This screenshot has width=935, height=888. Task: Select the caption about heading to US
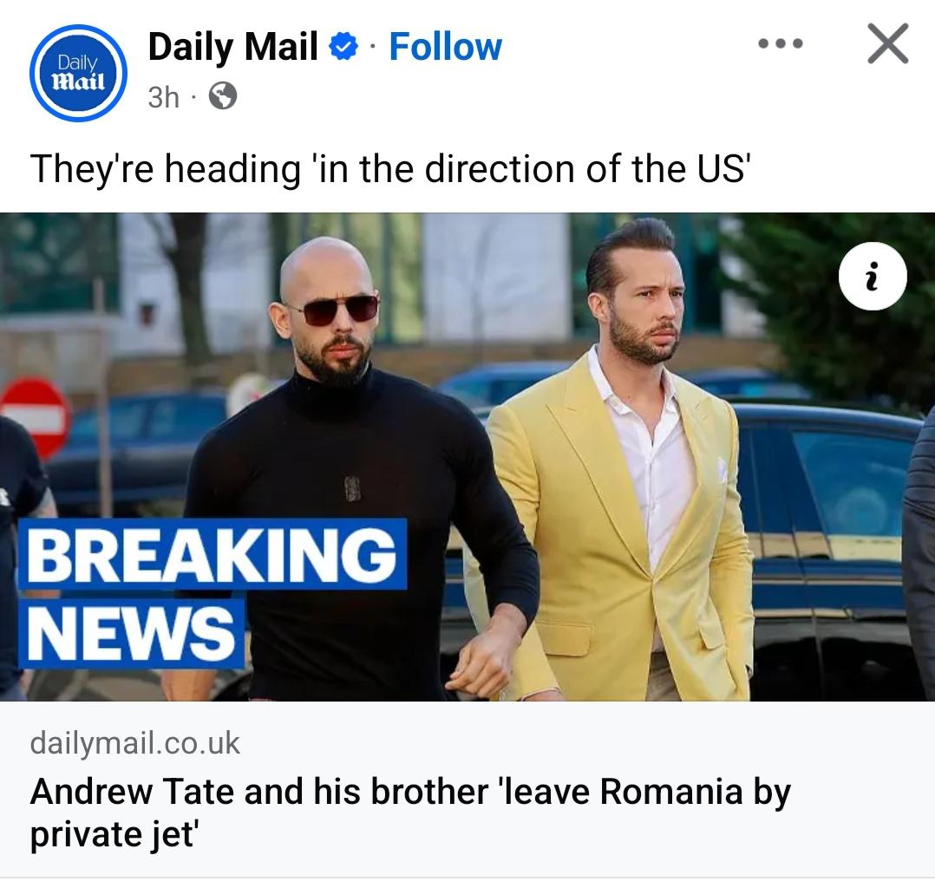(389, 169)
